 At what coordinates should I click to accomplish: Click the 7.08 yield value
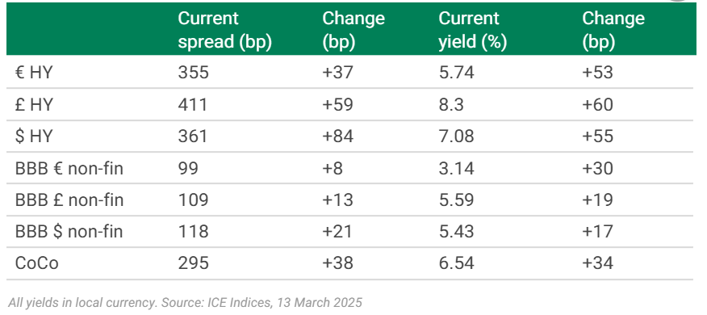[x=456, y=136]
